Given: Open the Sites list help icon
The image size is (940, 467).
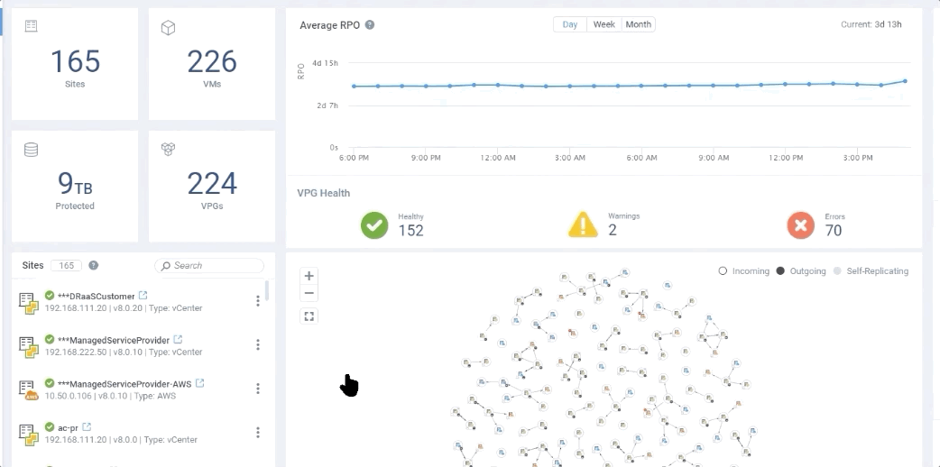Looking at the screenshot, I should (94, 266).
